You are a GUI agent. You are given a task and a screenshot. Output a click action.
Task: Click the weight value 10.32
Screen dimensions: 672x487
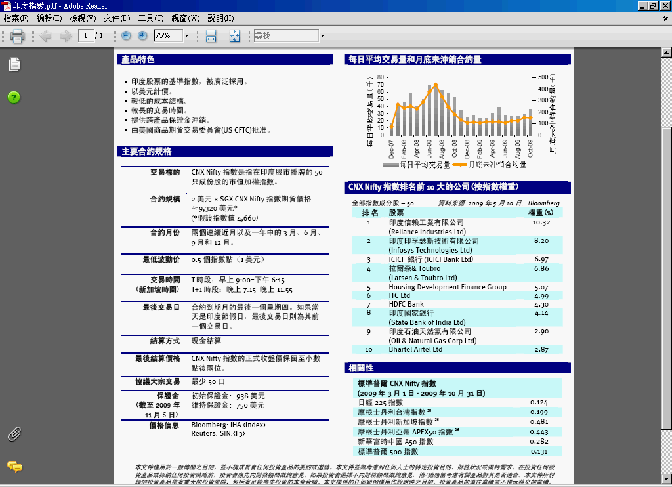tap(541, 222)
